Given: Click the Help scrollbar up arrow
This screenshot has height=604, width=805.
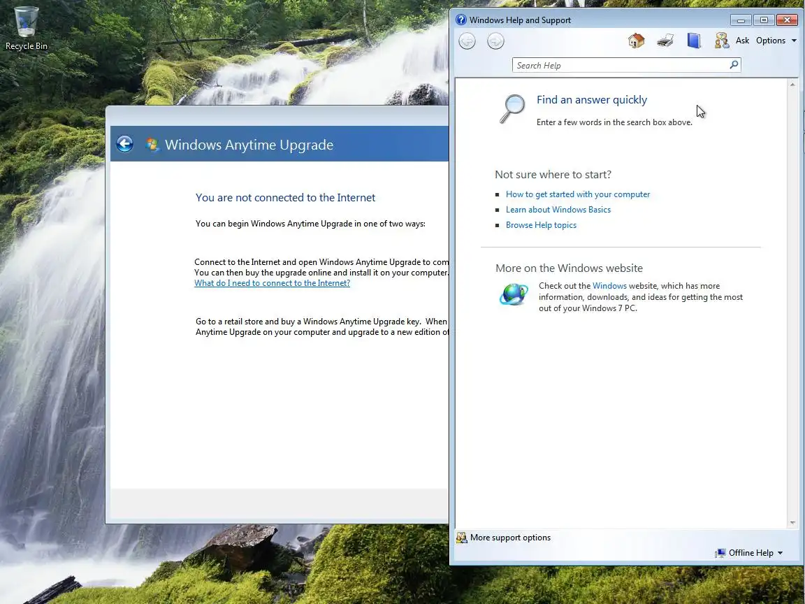Looking at the screenshot, I should click(x=792, y=84).
